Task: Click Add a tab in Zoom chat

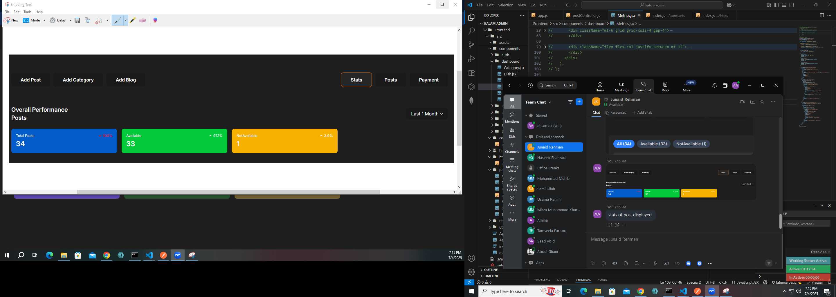Action: pos(642,113)
